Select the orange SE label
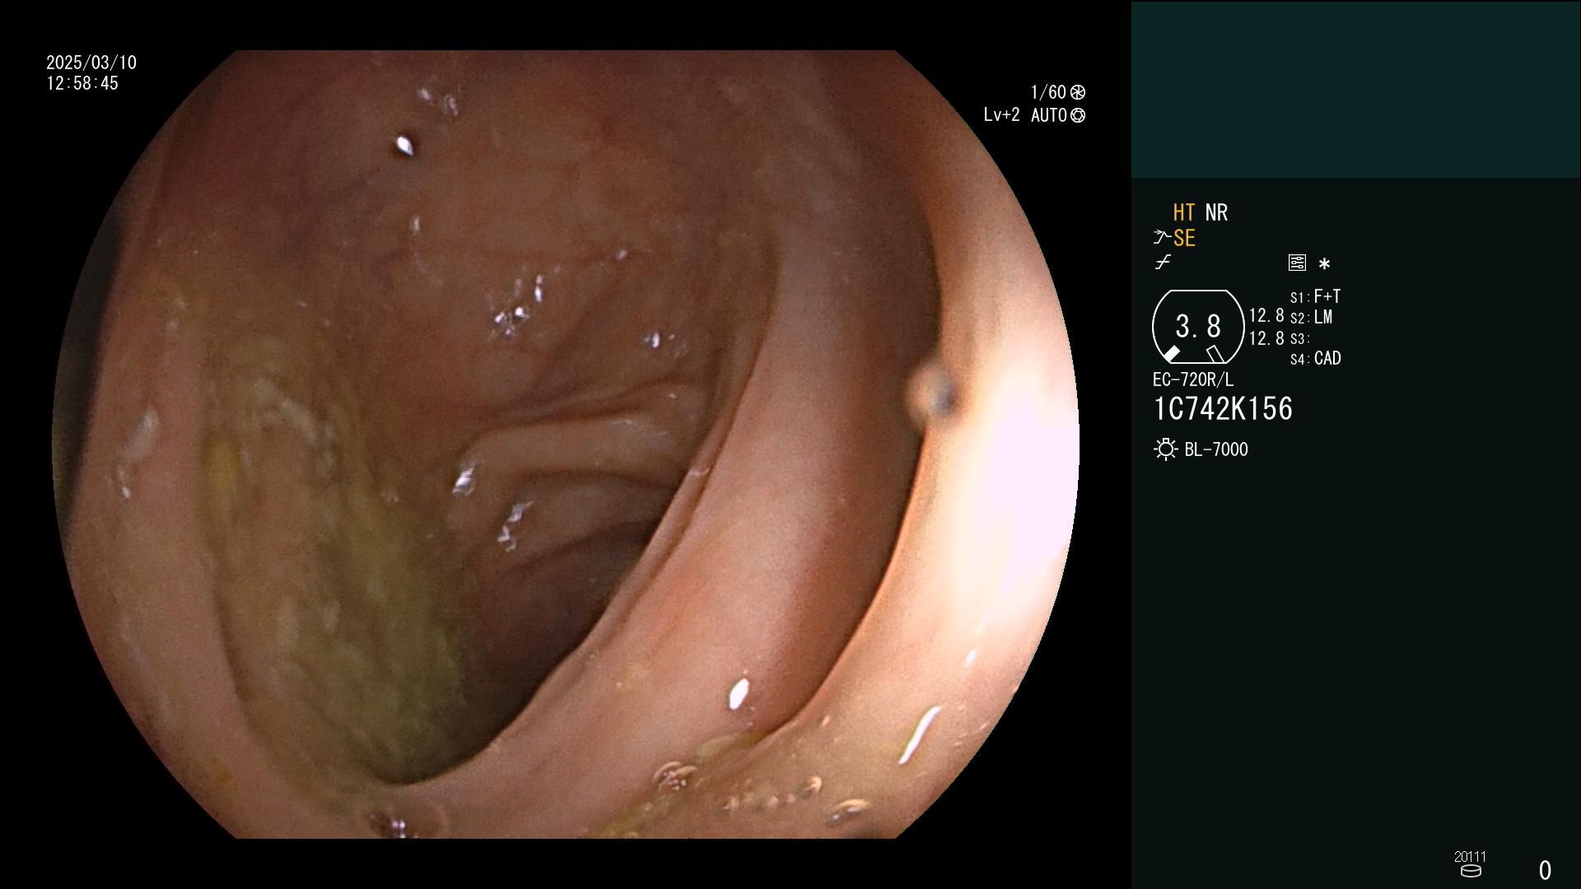This screenshot has height=889, width=1581. coord(1184,239)
